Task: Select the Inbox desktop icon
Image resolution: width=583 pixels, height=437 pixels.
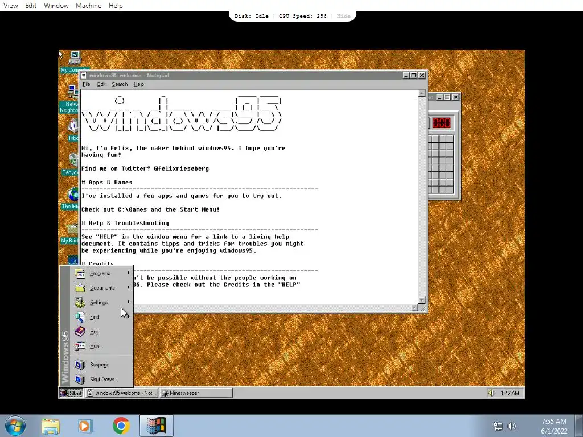Action: tap(73, 130)
